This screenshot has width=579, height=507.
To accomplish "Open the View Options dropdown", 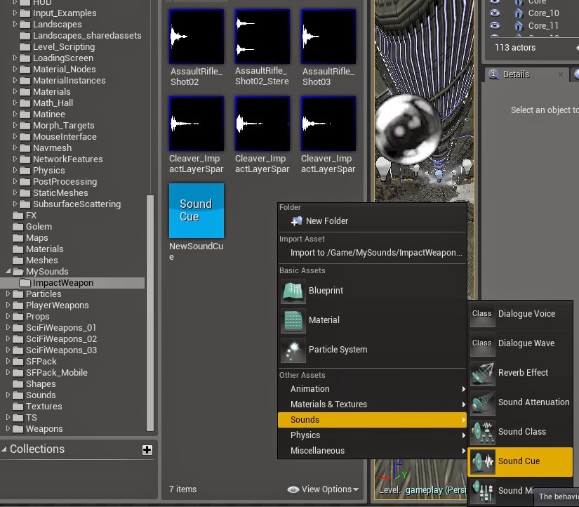I will coord(323,489).
